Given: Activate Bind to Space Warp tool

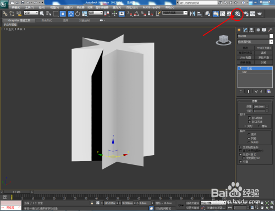Looking at the screenshot, I should click(19, 14).
